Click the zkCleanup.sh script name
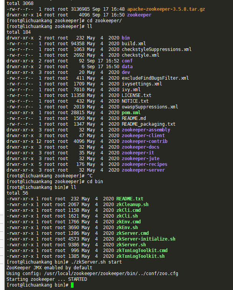The height and width of the screenshot is (290, 233). click(132, 205)
